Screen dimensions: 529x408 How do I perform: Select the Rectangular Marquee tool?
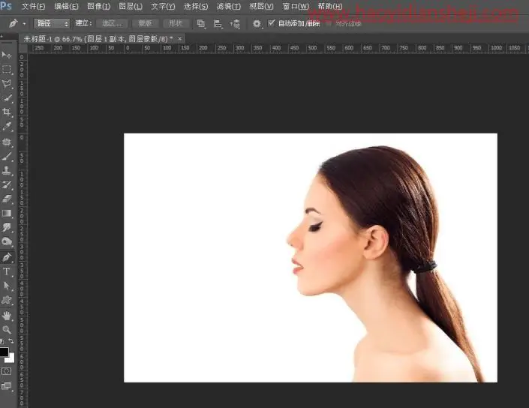pos(7,70)
